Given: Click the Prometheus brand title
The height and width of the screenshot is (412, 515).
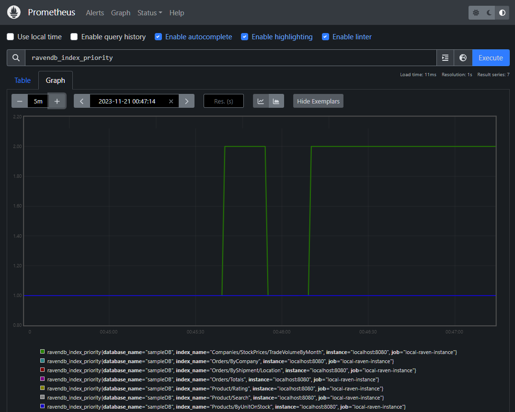Looking at the screenshot, I should 52,12.
